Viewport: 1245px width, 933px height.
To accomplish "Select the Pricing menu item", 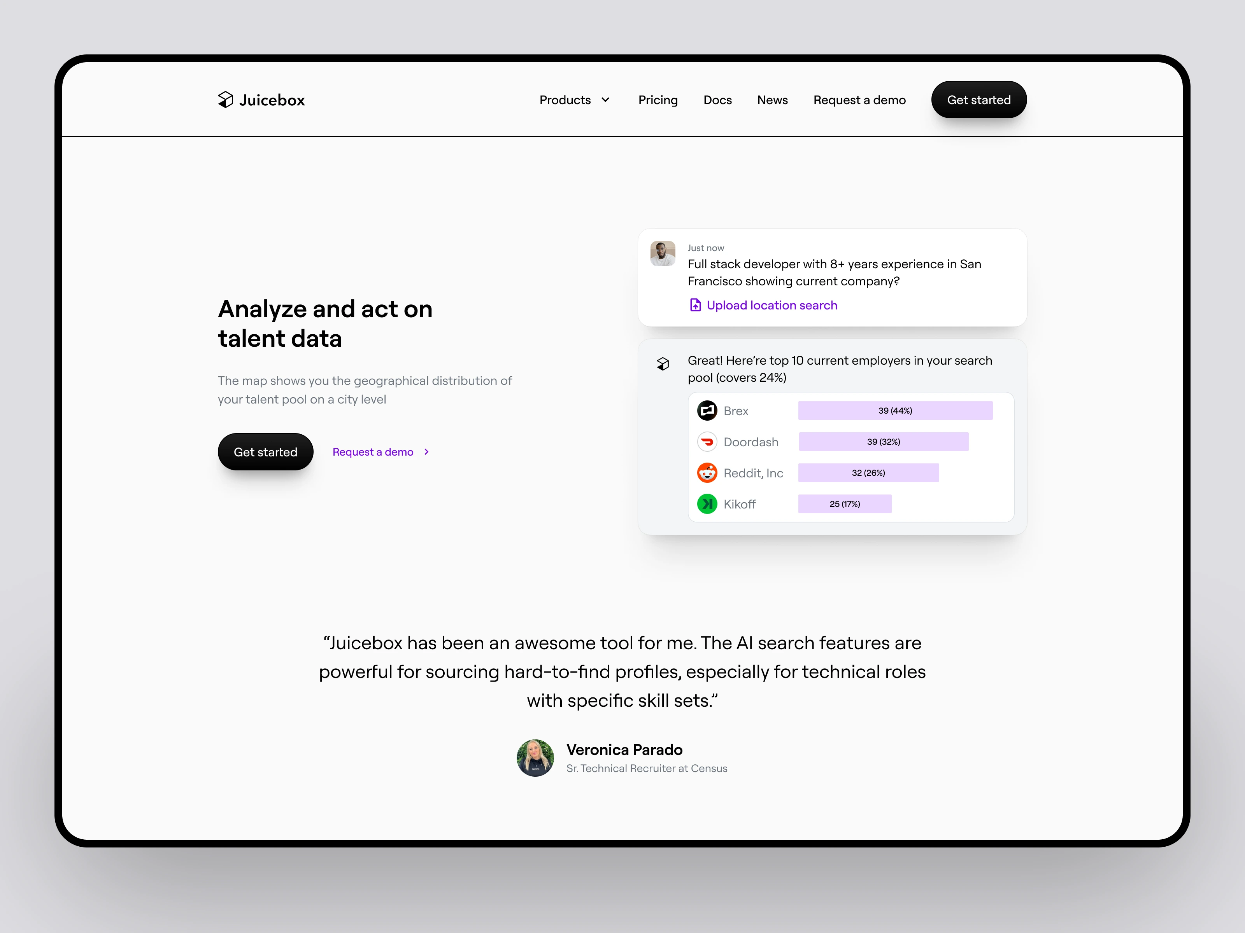I will coord(657,99).
